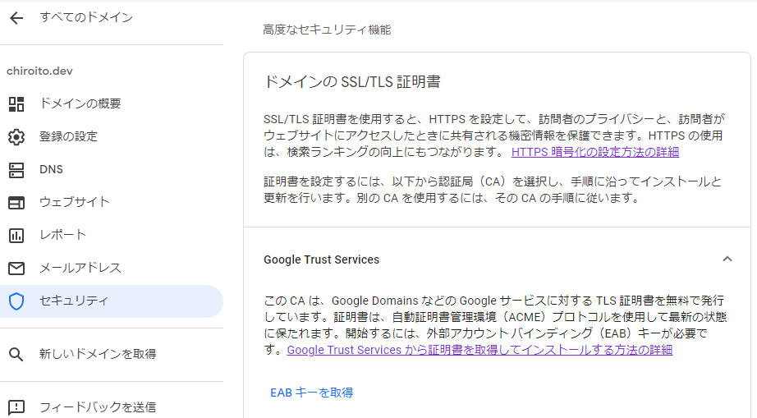Collapse the Google Trust Services section chevron
757x418 pixels.
point(727,260)
